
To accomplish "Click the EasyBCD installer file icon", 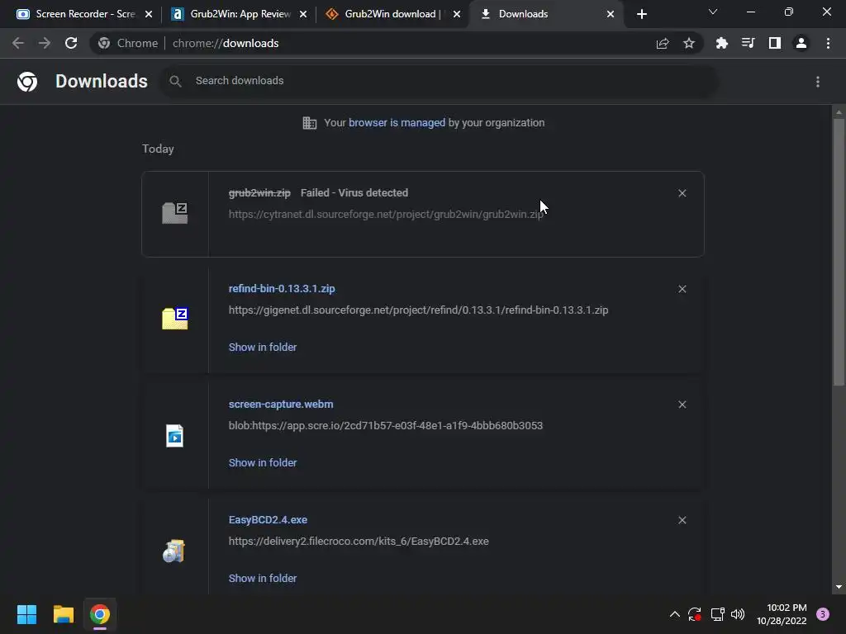I will [x=173, y=551].
